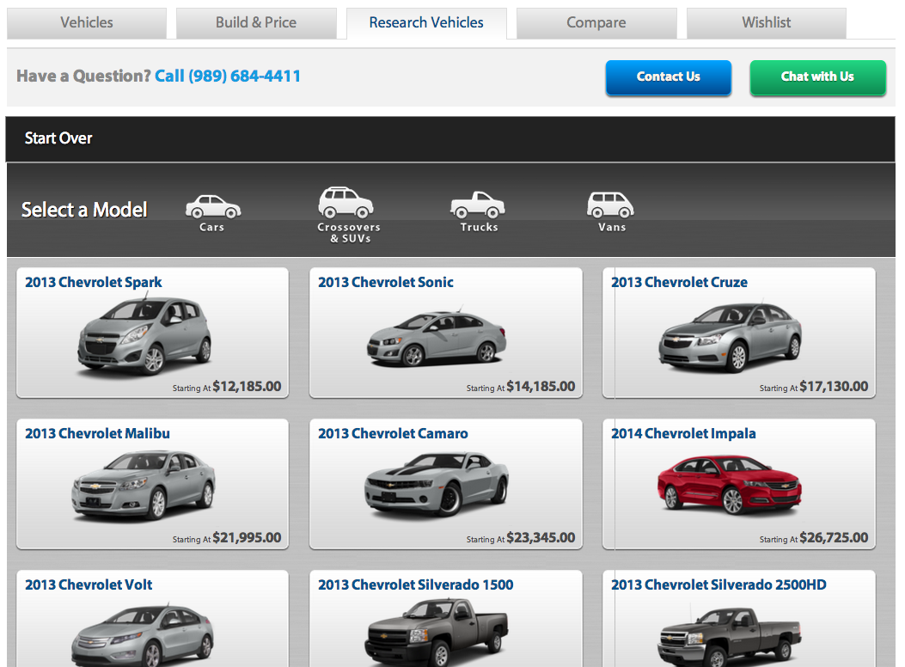Click the $21,995.00 Malibu price

tap(247, 538)
